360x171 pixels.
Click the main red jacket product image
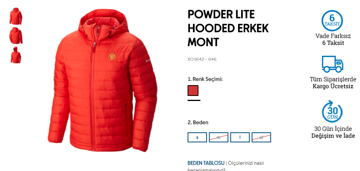(103, 80)
